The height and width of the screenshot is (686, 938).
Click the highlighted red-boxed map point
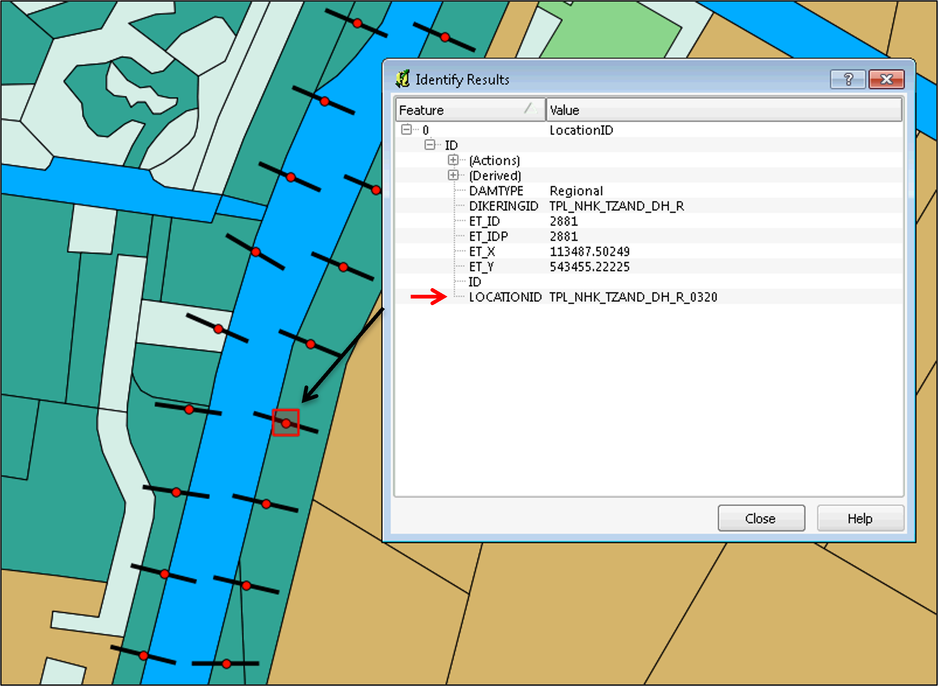coord(286,423)
